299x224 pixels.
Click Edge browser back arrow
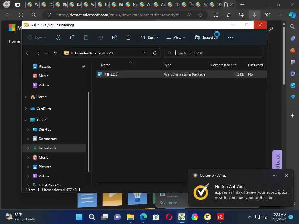point(8,15)
